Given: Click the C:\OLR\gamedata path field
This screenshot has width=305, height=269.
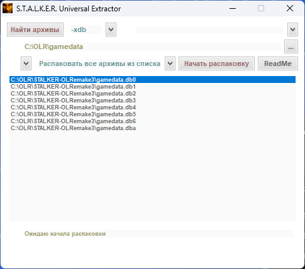Looking at the screenshot, I should (x=152, y=47).
